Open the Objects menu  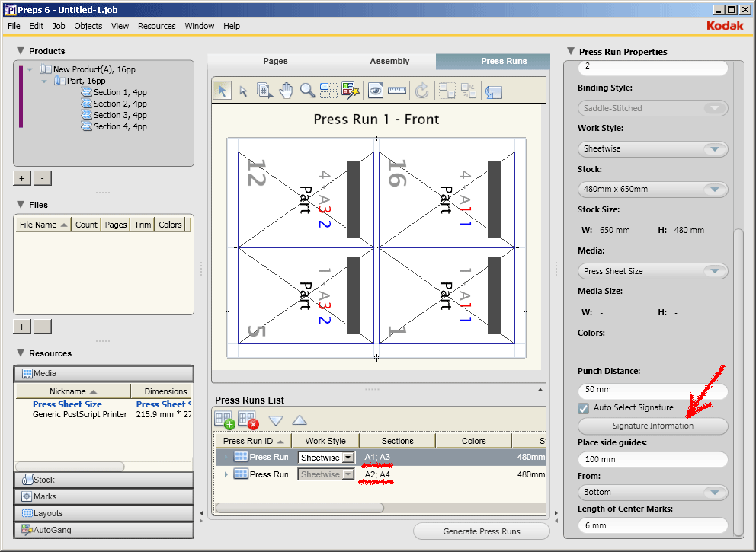(88, 26)
